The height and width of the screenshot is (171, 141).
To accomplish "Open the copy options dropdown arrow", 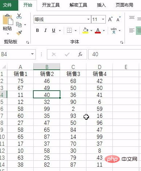I will (25, 25).
